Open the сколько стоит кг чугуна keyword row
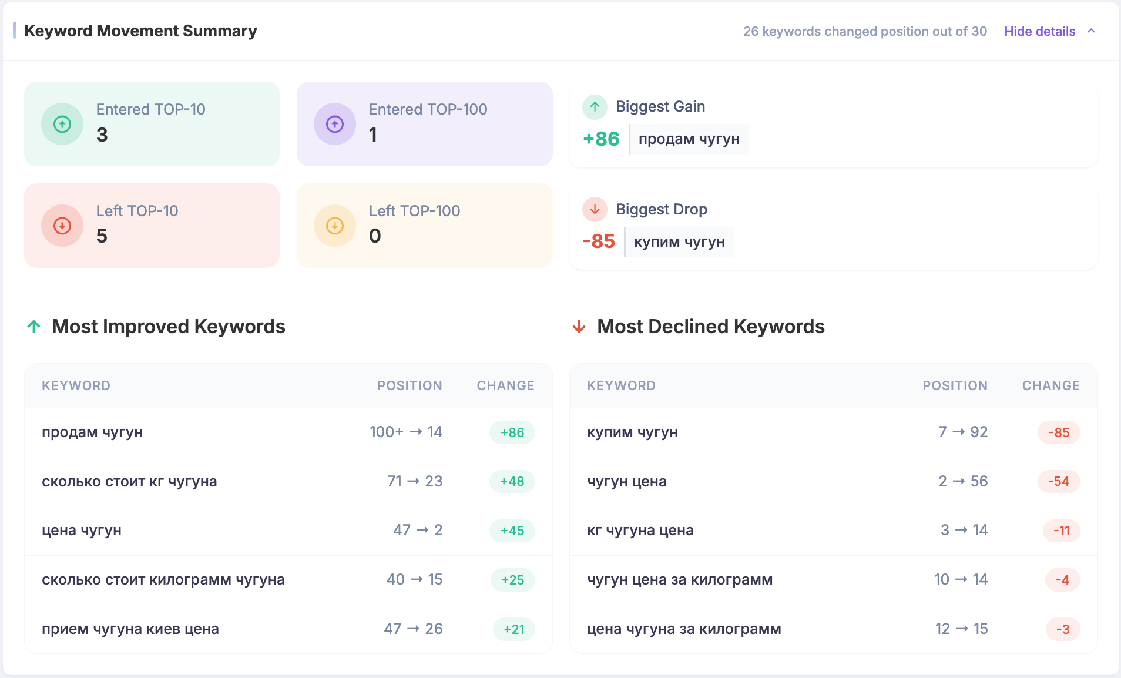 (x=129, y=482)
